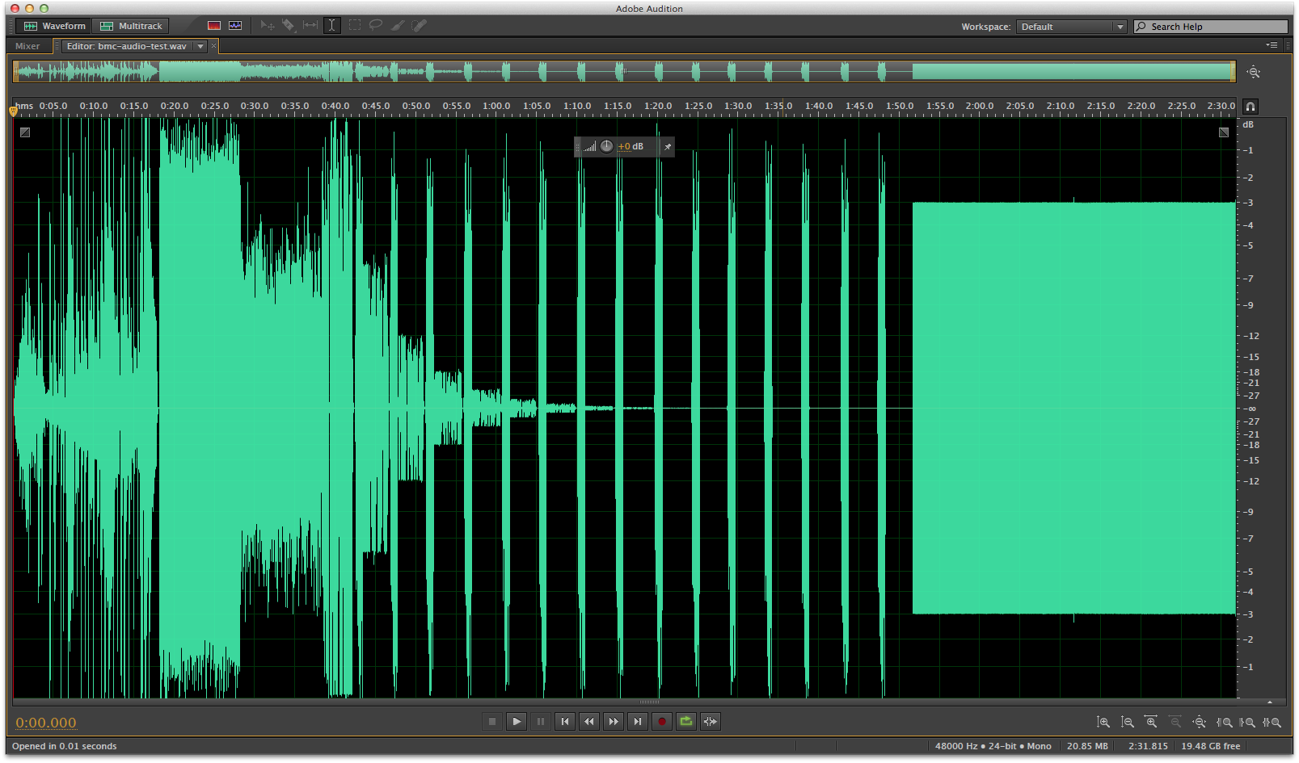
Task: Click the fade out handle at waveform end
Action: pyautogui.click(x=1224, y=132)
